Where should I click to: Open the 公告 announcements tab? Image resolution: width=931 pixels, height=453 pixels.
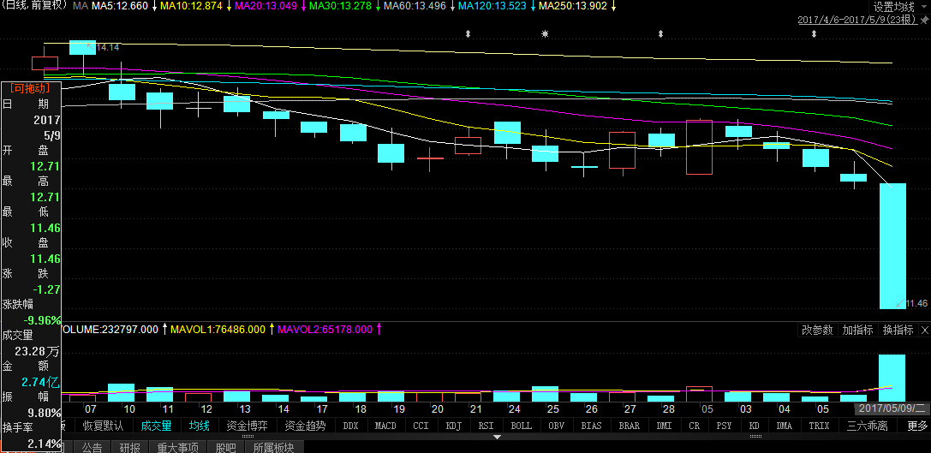(92, 446)
